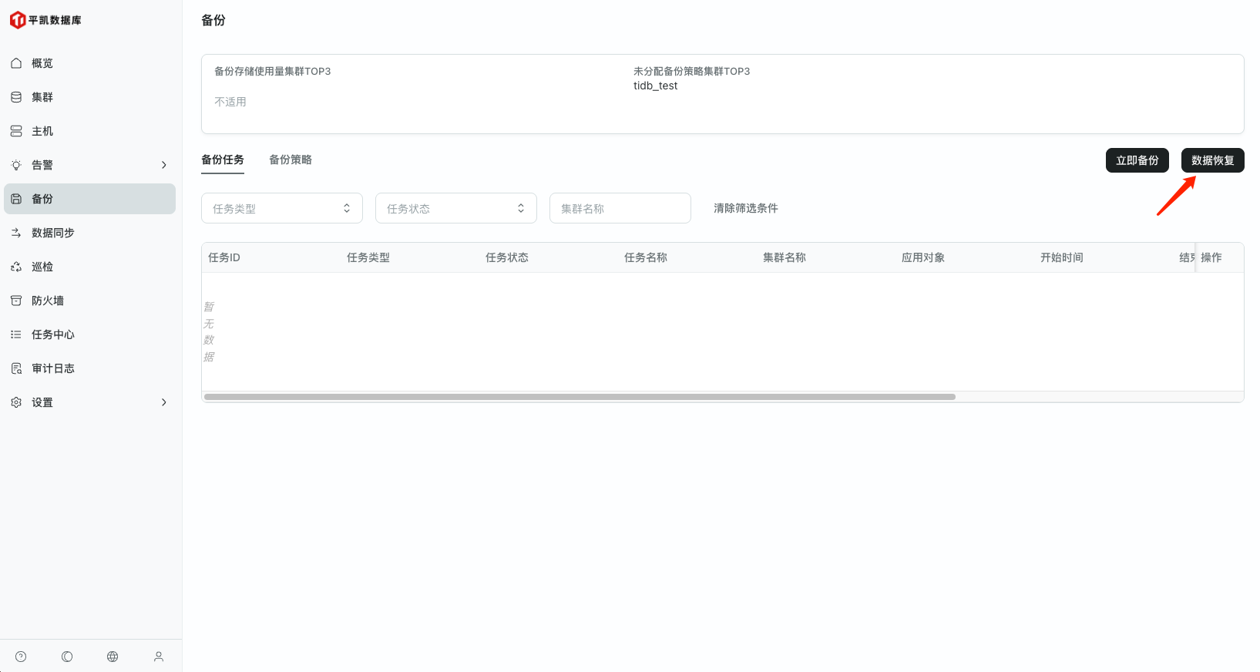Open 巡检 inspection page
This screenshot has height=672, width=1260.
(42, 267)
